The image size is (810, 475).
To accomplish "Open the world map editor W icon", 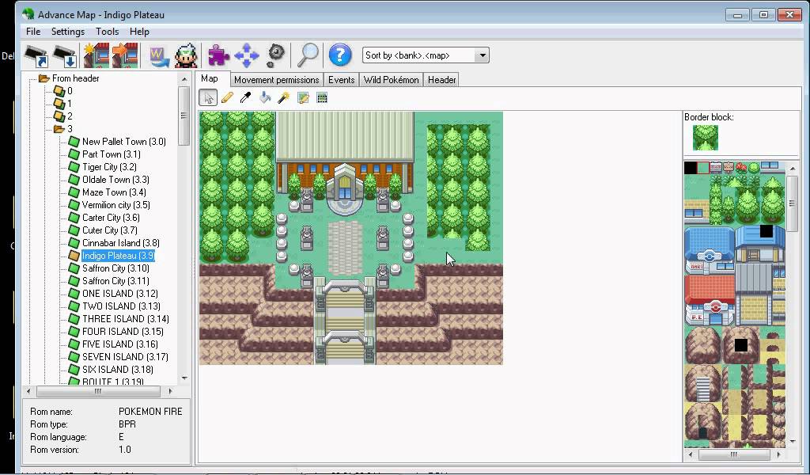I will (158, 56).
